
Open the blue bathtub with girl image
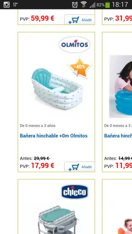(x=121, y=87)
